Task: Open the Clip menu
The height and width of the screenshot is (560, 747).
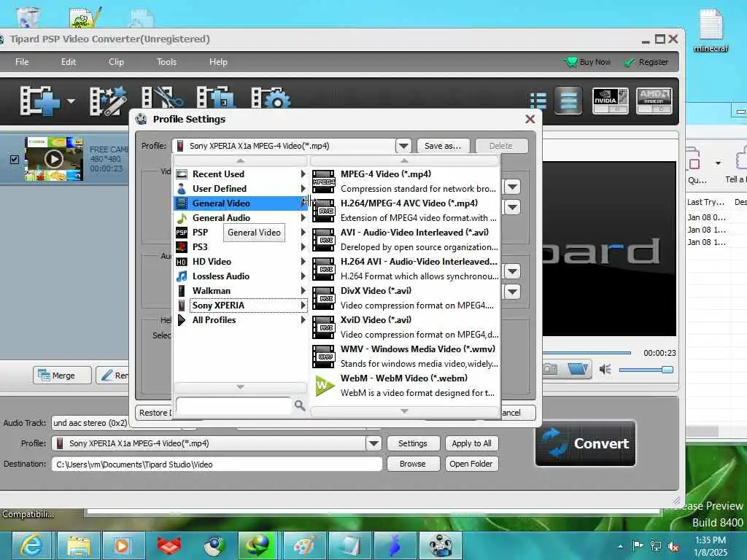Action: [x=116, y=62]
